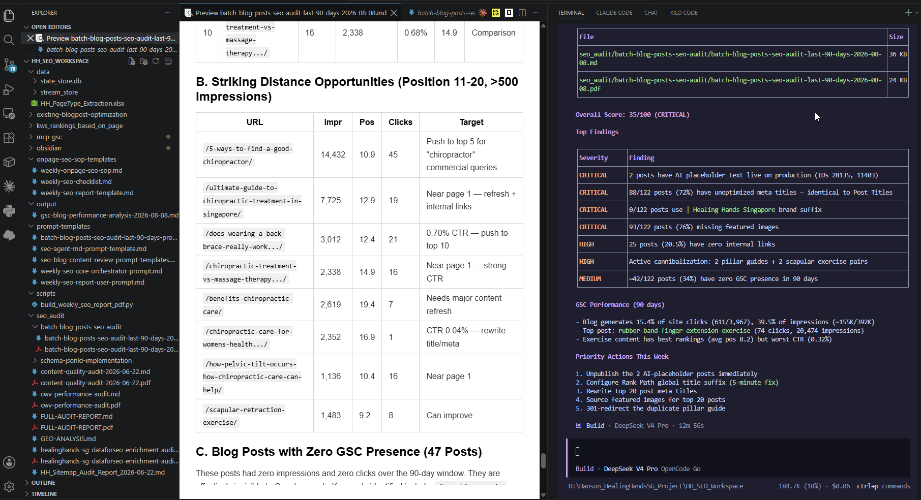Open the Extensions view
This screenshot has width=921, height=500.
coord(9,138)
